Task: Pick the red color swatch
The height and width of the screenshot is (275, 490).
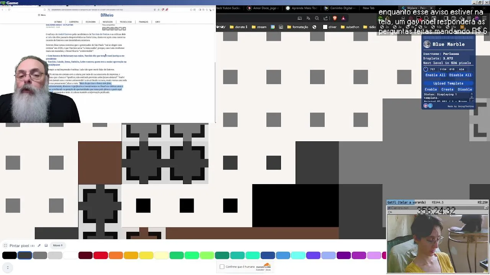Action: pyautogui.click(x=101, y=256)
